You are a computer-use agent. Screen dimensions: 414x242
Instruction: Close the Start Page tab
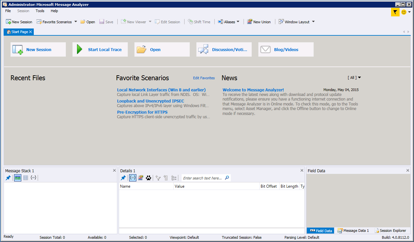coord(30,32)
